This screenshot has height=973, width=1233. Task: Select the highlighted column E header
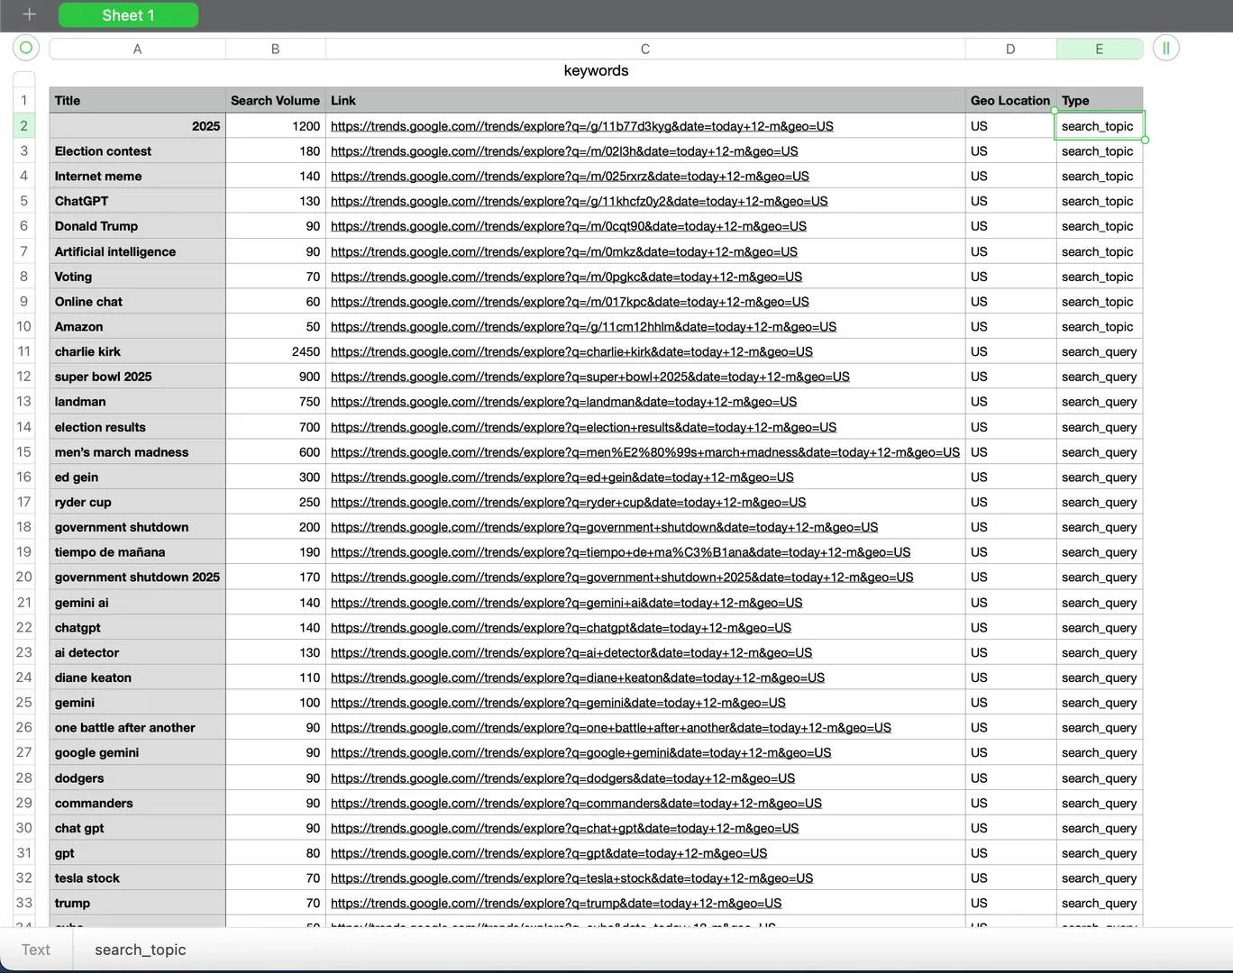coord(1099,50)
